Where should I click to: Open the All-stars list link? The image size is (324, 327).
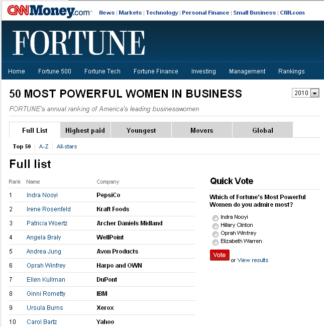[x=67, y=146]
